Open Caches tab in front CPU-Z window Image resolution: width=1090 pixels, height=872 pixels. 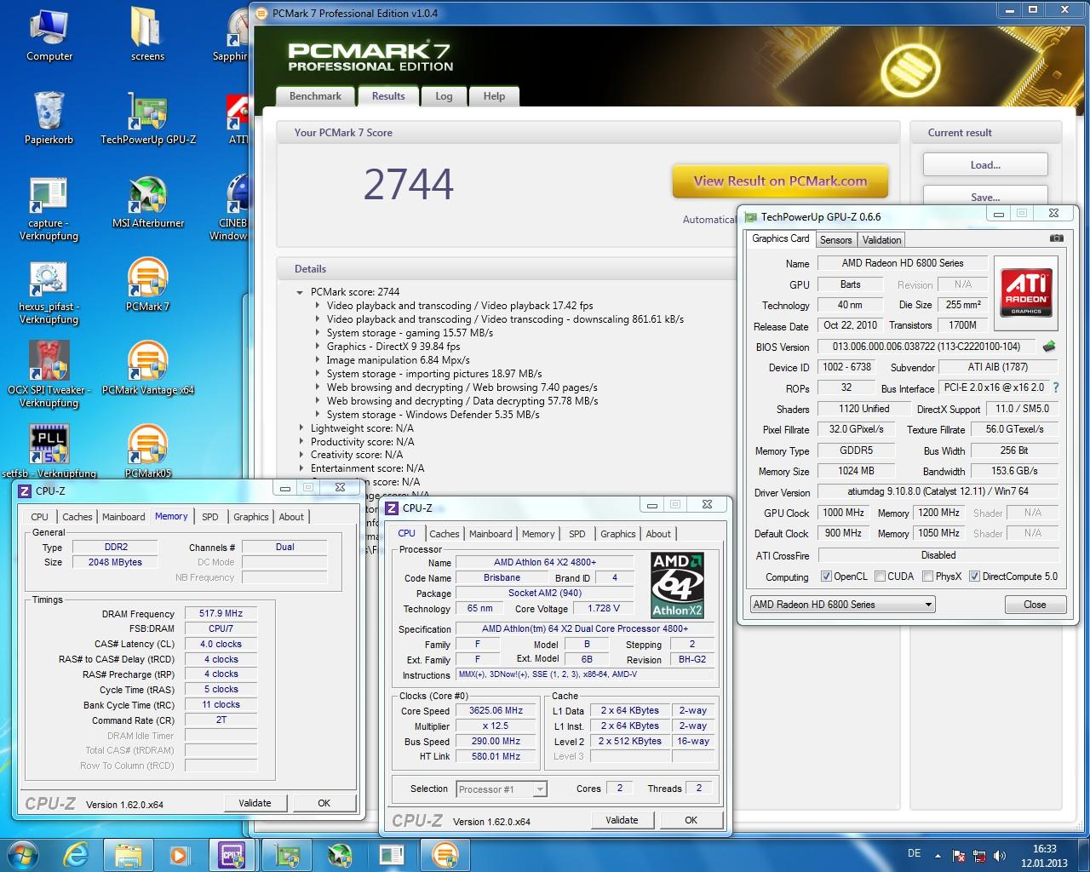(x=445, y=534)
